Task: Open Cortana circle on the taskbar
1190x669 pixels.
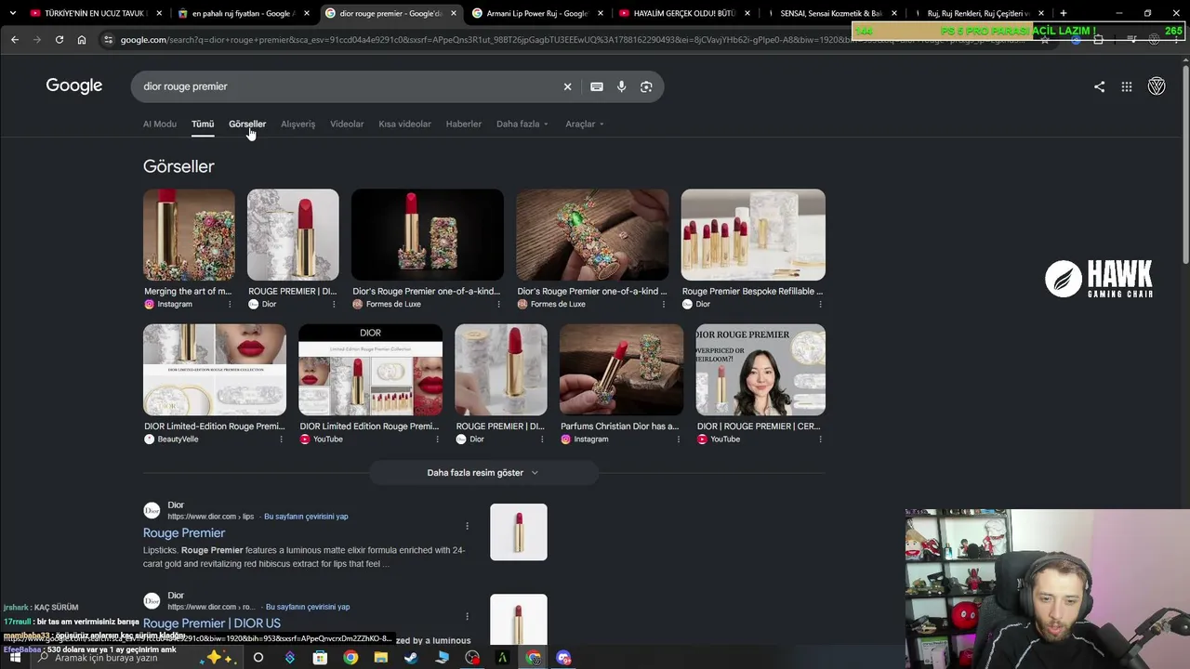Action: point(258,658)
